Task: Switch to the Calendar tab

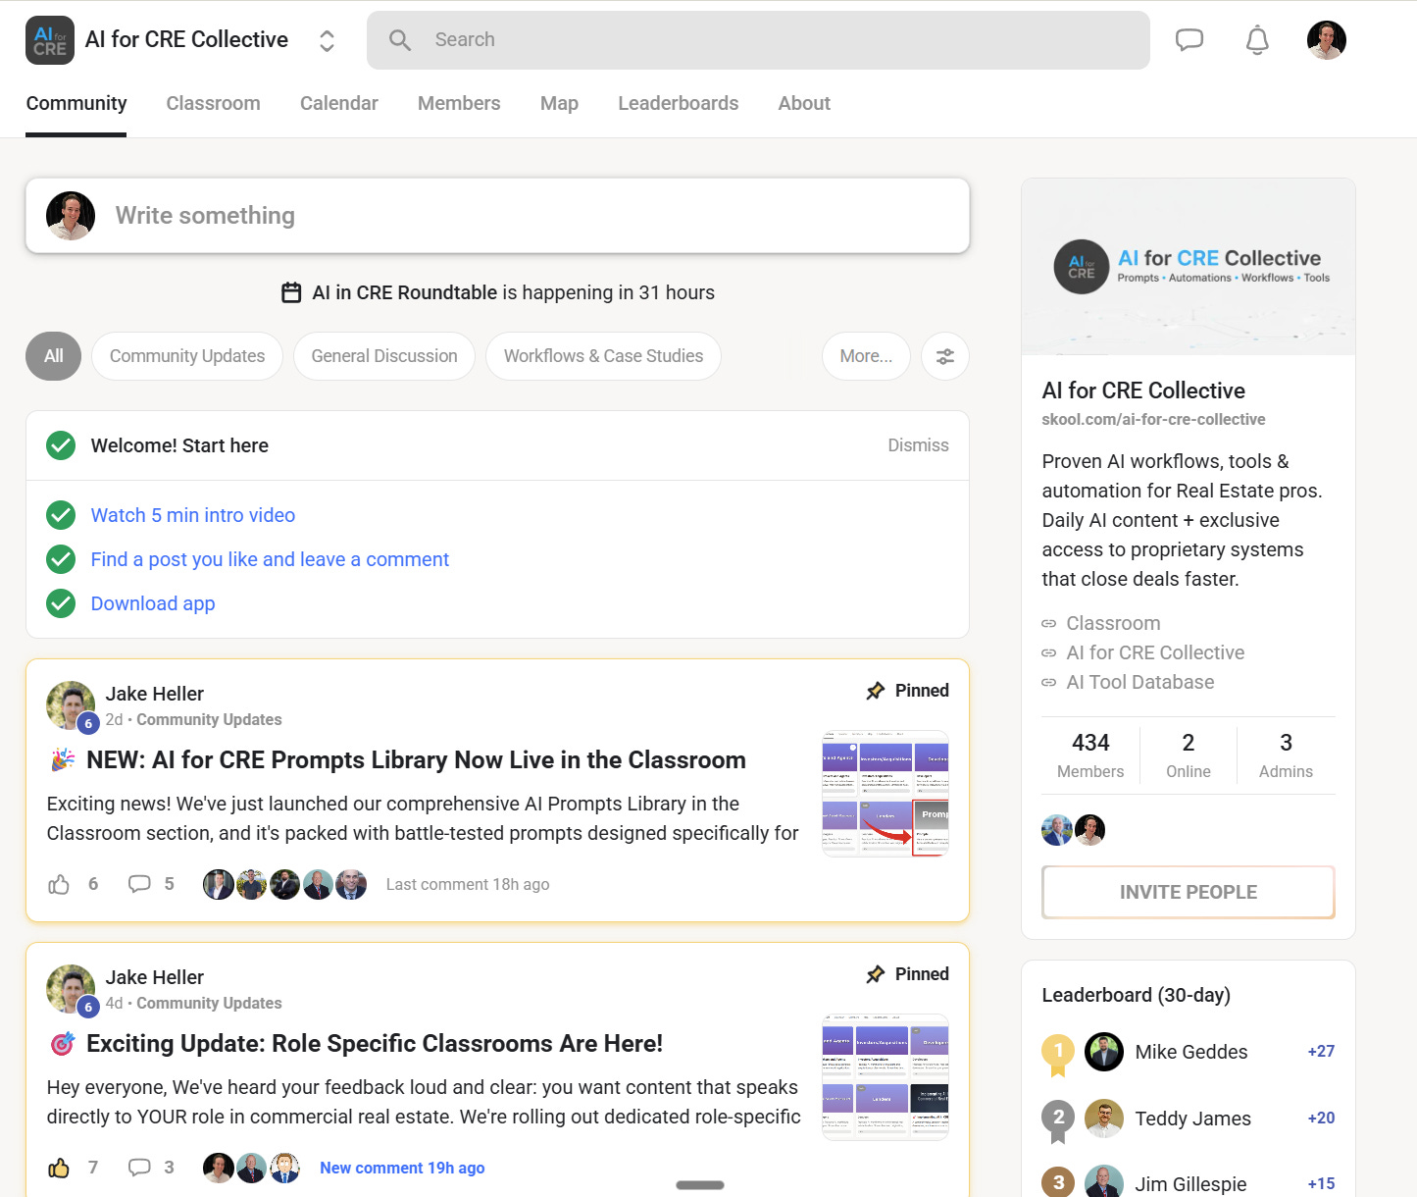Action: [338, 103]
